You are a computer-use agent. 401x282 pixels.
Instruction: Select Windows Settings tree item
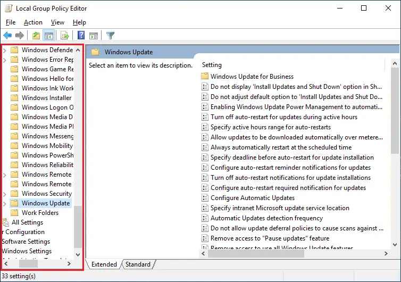(x=27, y=251)
